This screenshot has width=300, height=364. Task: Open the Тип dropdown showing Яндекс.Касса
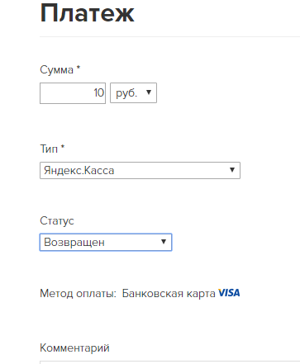pos(140,171)
